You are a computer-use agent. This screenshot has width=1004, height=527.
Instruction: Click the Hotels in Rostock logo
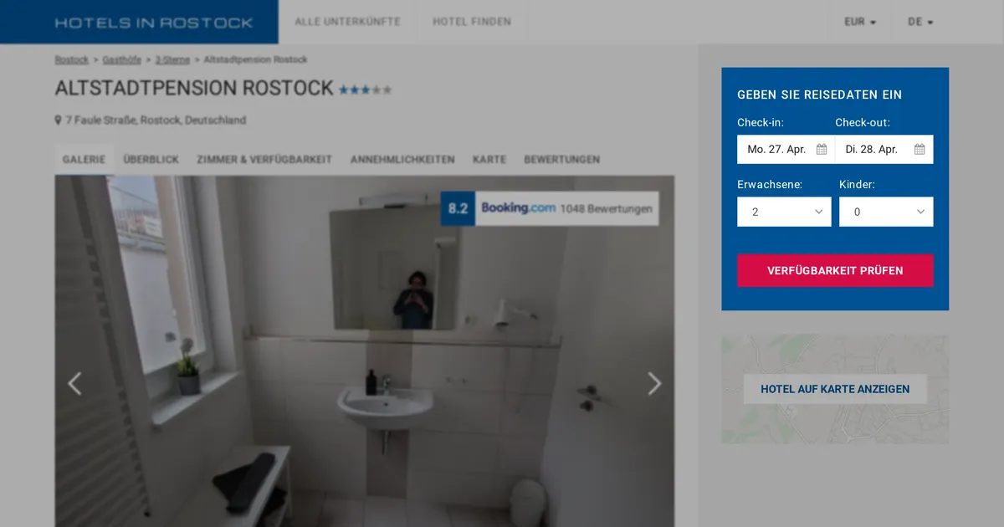pyautogui.click(x=154, y=23)
